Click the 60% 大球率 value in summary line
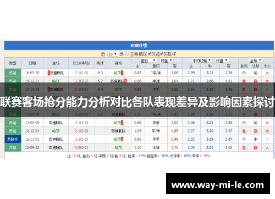 click(x=188, y=156)
